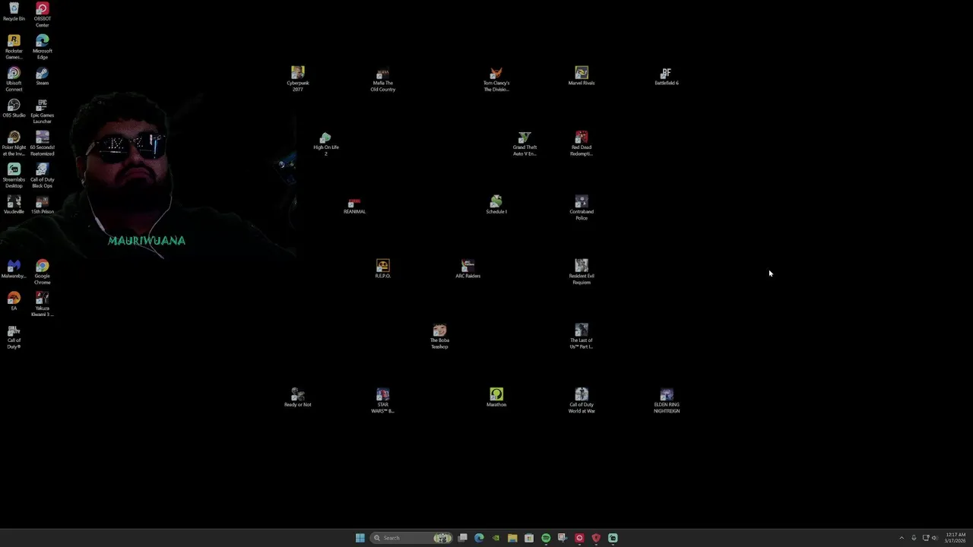Click Mafia The Old Country icon
Viewport: 973px width, 547px height.
383,79
